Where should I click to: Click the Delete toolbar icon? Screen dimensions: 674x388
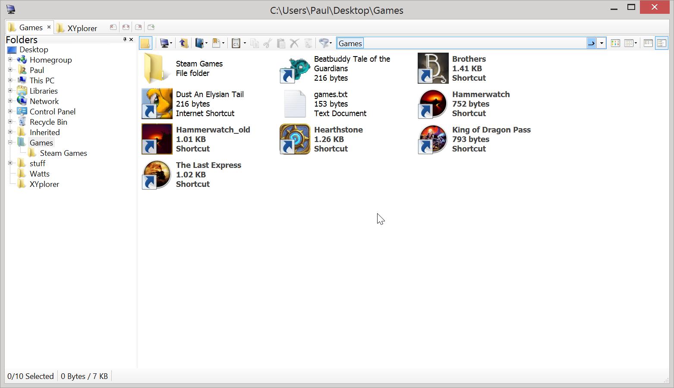point(294,43)
